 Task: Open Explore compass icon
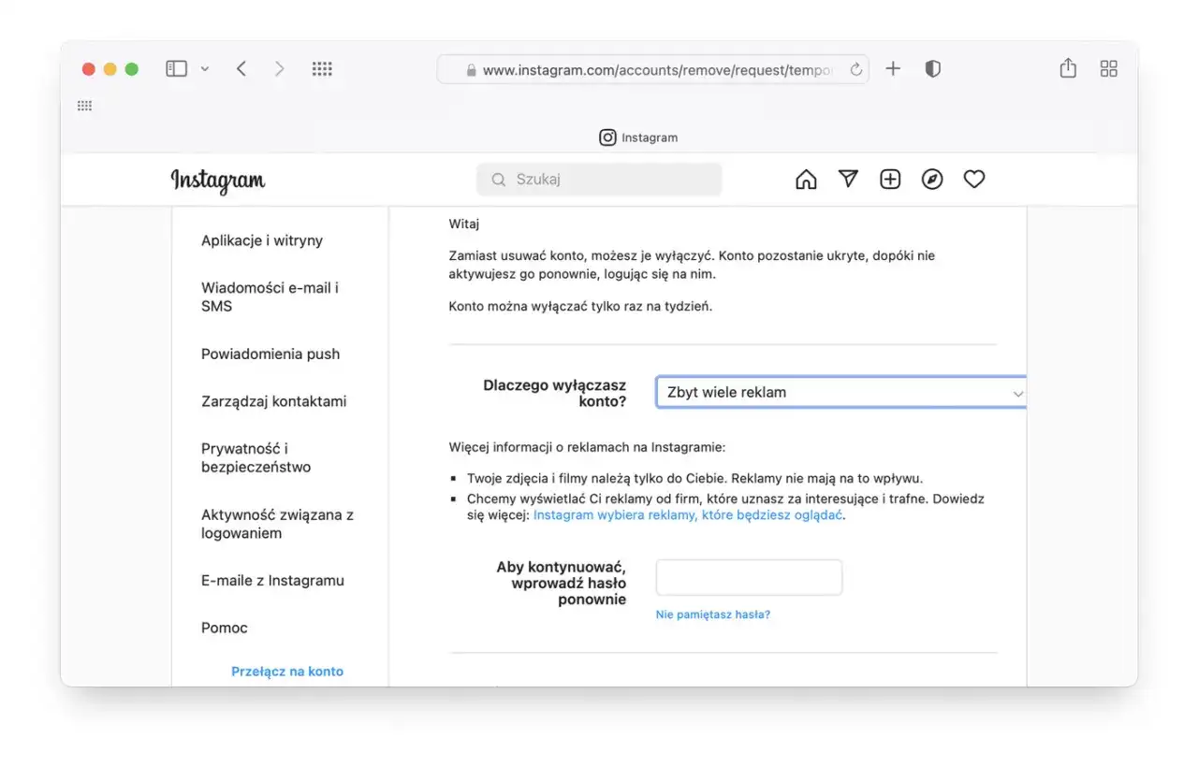(932, 180)
